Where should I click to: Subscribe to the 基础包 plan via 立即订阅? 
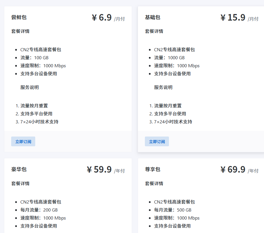point(157,141)
